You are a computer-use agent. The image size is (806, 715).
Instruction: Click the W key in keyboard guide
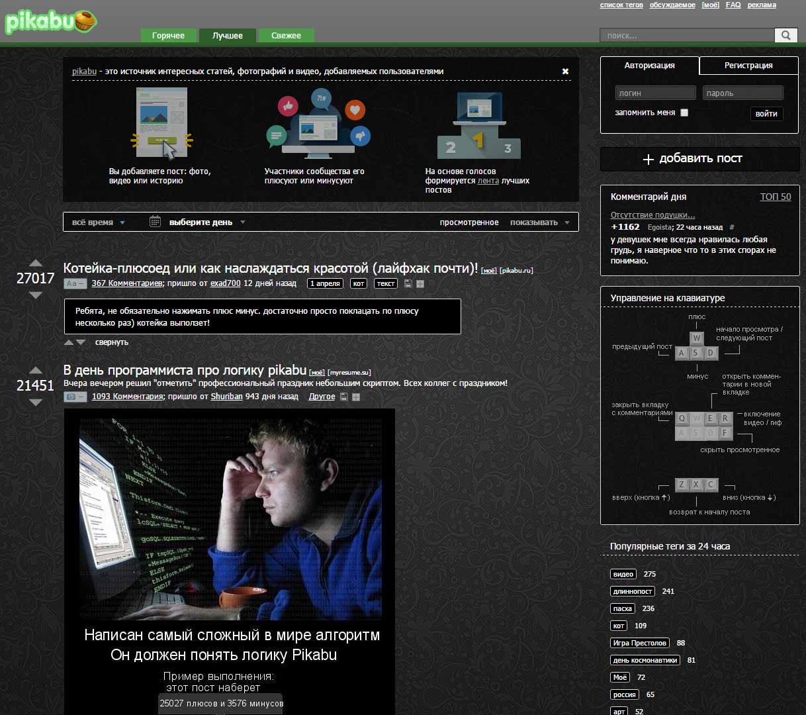click(x=696, y=338)
